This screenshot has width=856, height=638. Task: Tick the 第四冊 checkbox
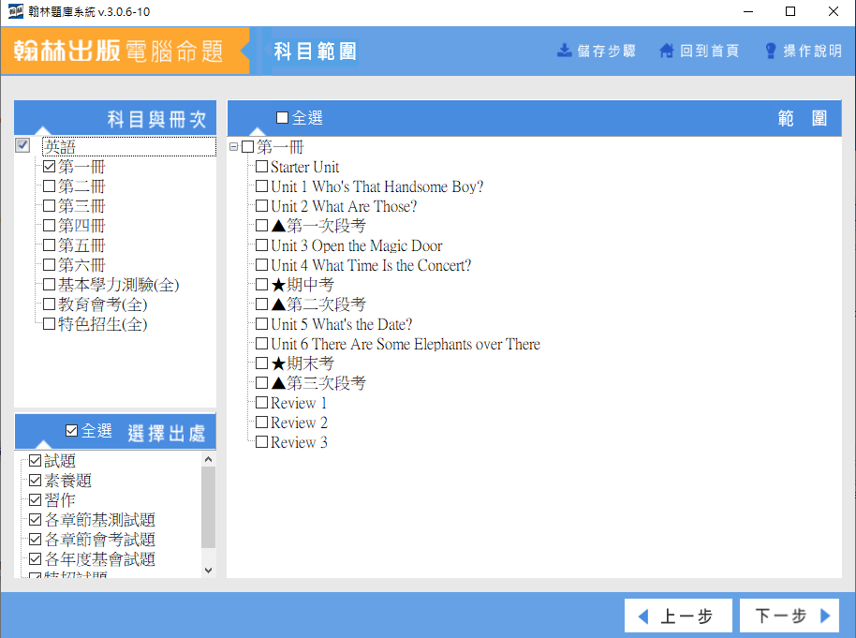tap(49, 225)
